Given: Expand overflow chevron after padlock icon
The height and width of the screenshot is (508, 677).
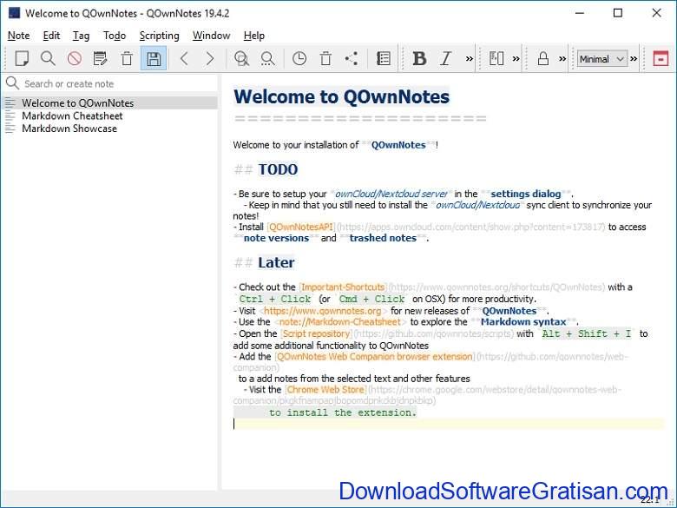Looking at the screenshot, I should point(562,59).
